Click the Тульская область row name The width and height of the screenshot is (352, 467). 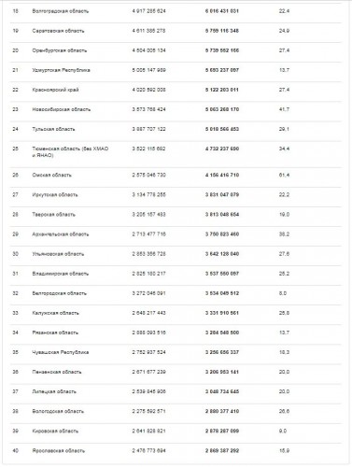tap(53, 129)
